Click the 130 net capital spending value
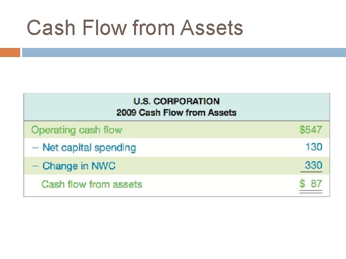 pyautogui.click(x=314, y=147)
